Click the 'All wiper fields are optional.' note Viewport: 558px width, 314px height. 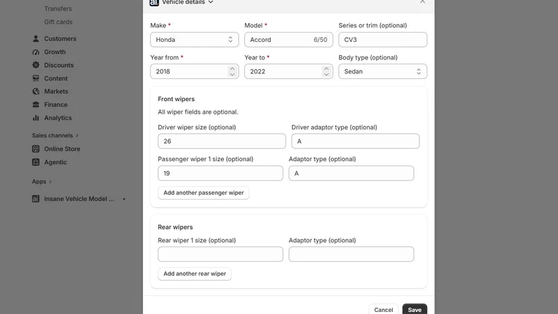point(198,112)
